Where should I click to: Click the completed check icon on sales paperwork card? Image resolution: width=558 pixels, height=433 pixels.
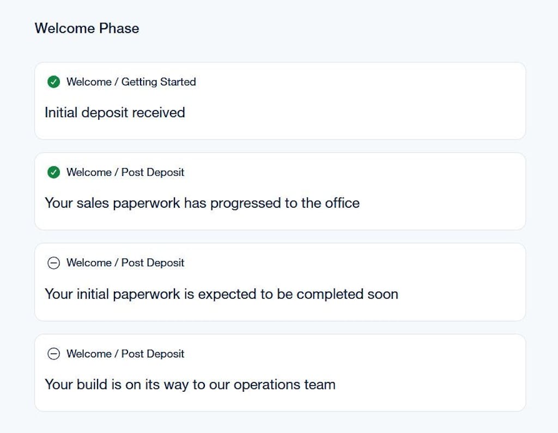click(53, 172)
